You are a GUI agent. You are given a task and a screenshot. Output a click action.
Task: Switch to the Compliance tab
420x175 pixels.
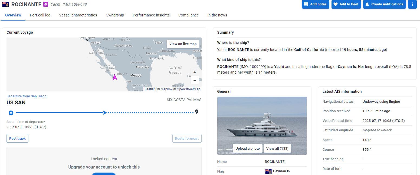click(188, 15)
